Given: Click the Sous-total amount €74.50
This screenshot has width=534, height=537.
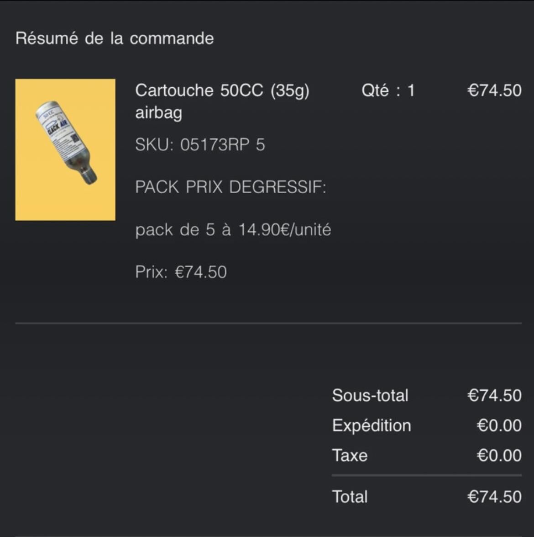Looking at the screenshot, I should click(494, 395).
